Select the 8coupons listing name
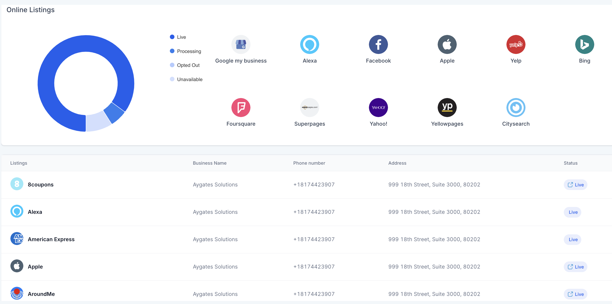The height and width of the screenshot is (304, 612). coord(41,185)
